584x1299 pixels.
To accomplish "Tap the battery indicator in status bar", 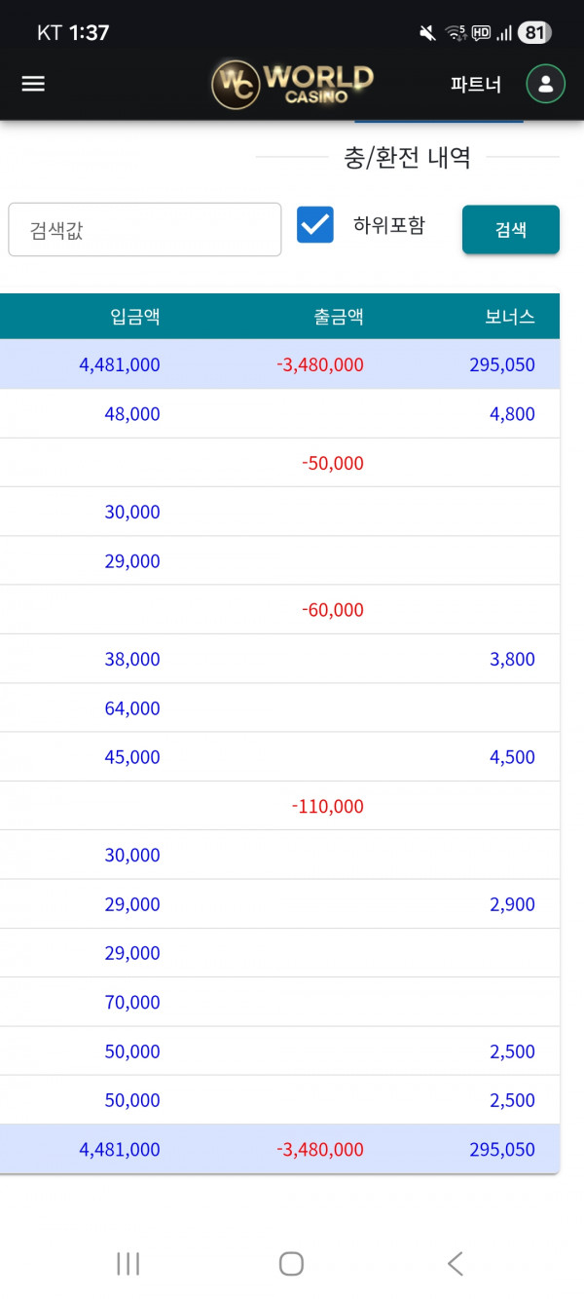I will point(533,33).
